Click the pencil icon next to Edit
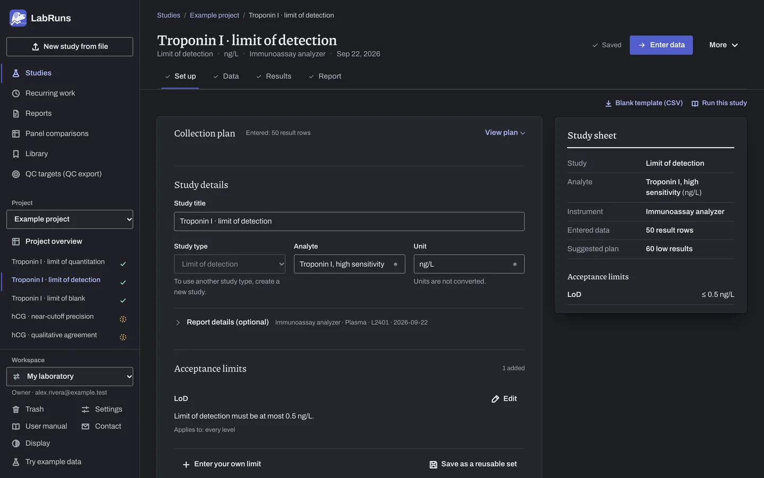 (x=496, y=399)
